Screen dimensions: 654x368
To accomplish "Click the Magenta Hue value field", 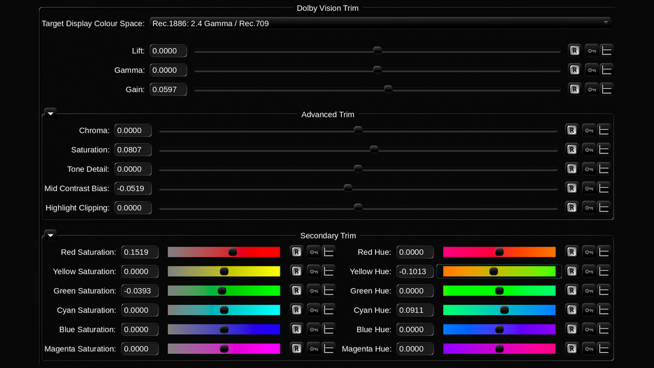I will (x=415, y=349).
